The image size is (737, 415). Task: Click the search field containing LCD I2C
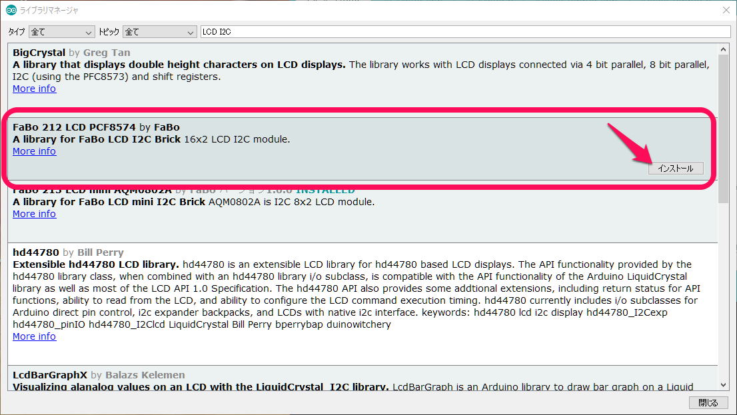465,32
